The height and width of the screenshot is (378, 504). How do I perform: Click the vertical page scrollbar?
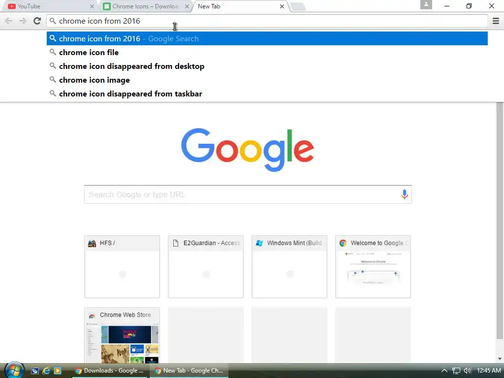[500, 220]
